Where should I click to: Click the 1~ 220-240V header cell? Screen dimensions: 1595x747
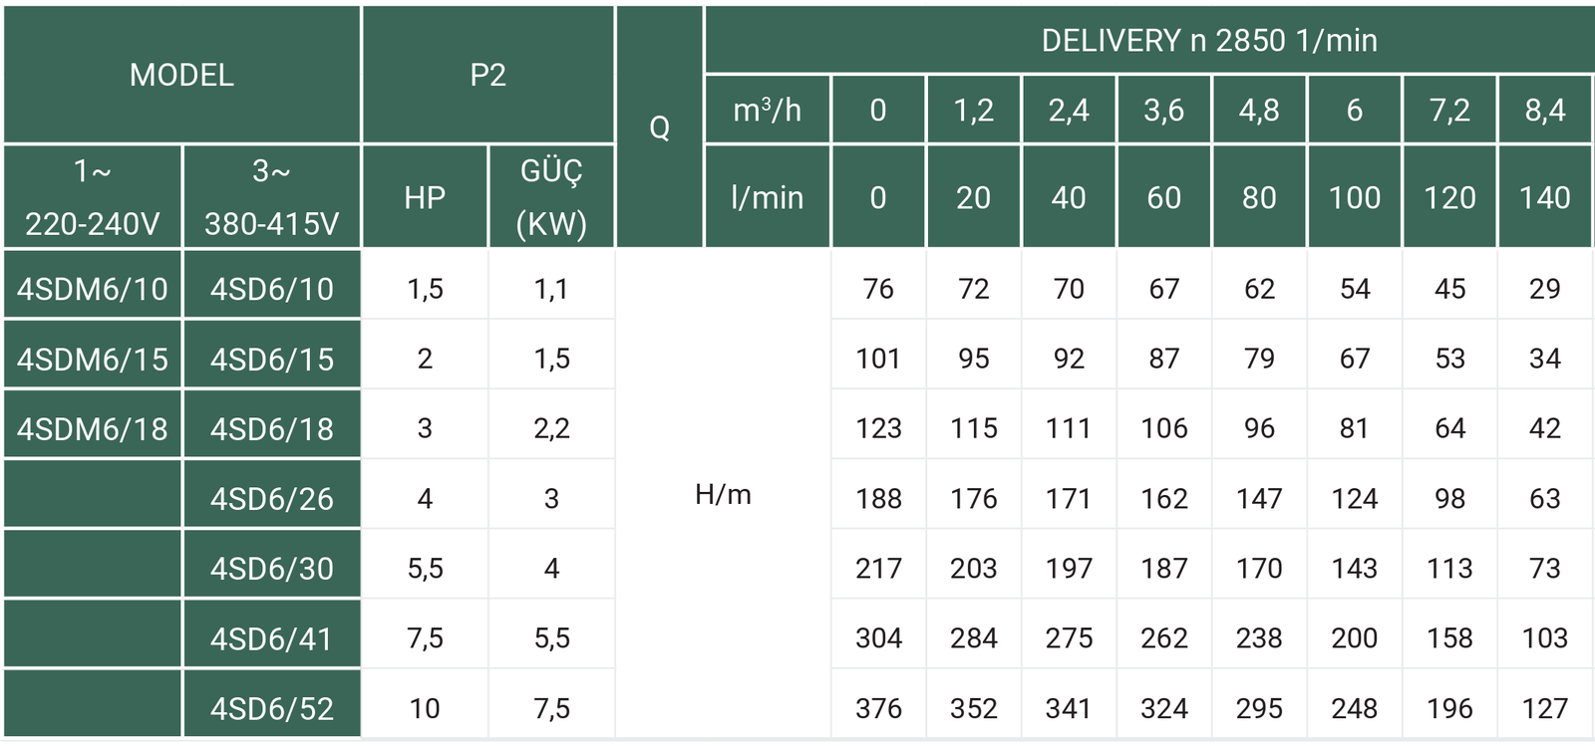click(93, 196)
